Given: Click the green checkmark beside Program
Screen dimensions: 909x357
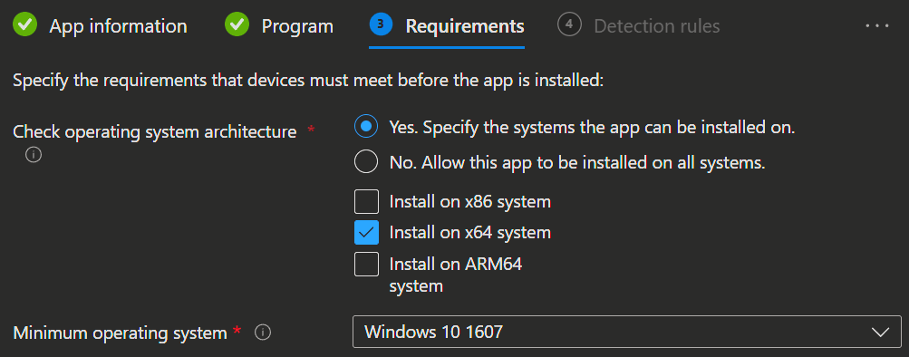Looking at the screenshot, I should [x=237, y=24].
